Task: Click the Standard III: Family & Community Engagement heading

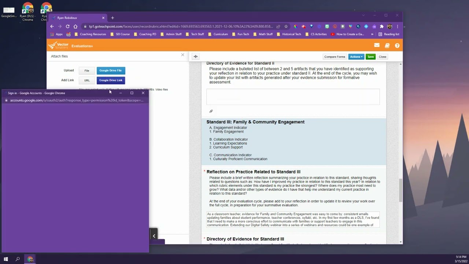Action: click(x=255, y=122)
